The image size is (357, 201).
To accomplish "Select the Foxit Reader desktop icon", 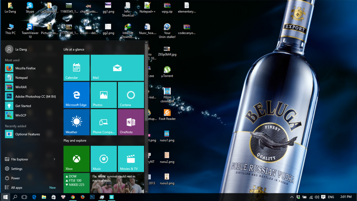I will tap(167, 114).
